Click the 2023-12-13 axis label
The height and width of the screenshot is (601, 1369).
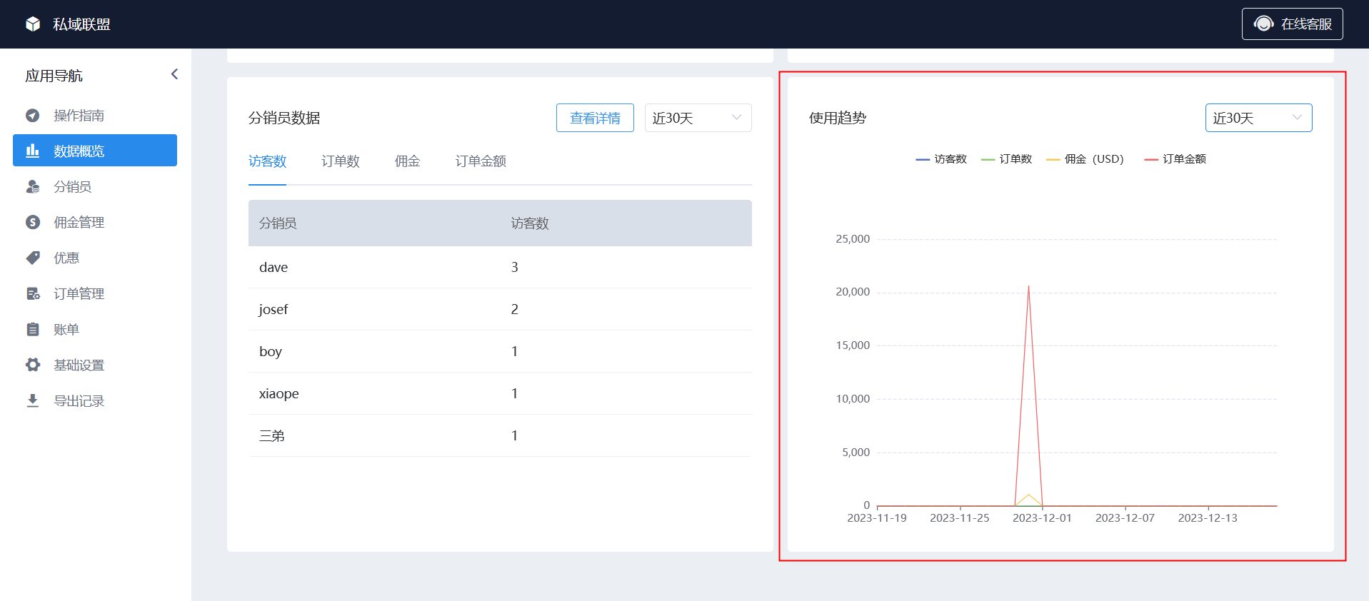tap(1208, 518)
